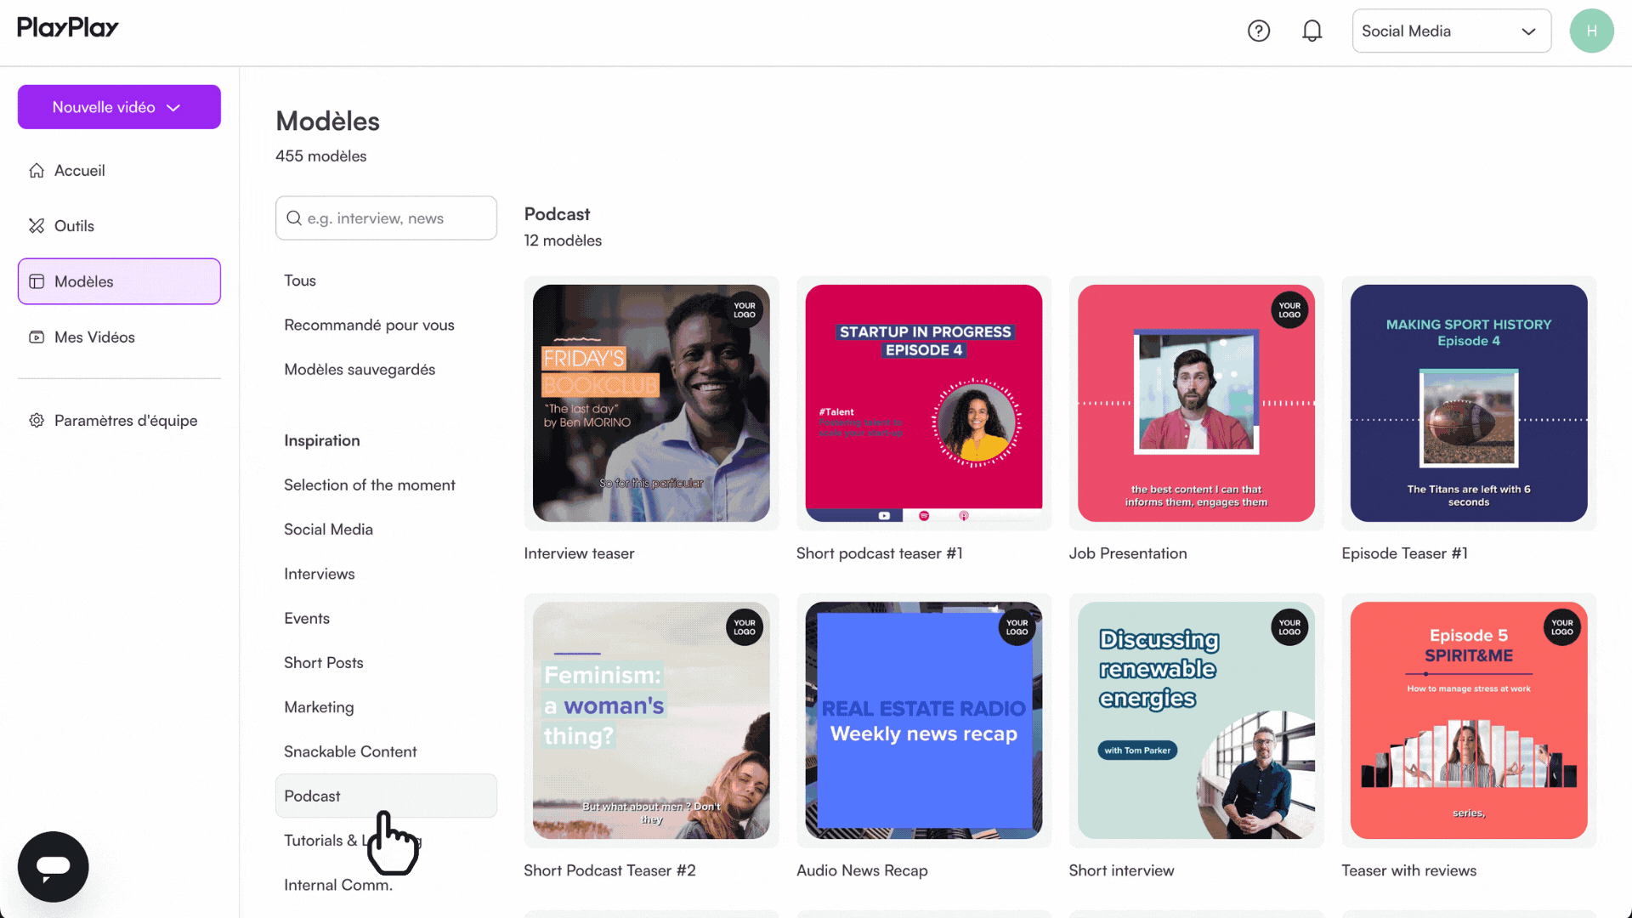Open the chat support bubble

coord(53,866)
